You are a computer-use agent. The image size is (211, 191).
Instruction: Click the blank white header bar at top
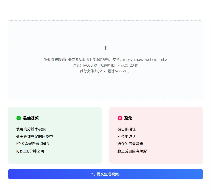[105, 8]
